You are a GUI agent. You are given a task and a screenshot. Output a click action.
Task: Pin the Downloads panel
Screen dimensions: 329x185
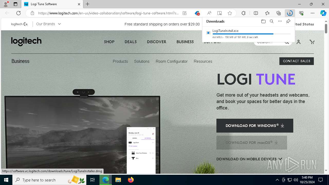point(288,21)
